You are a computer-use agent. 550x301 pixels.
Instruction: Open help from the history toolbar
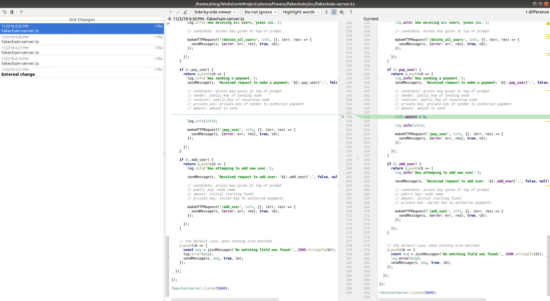click(21, 12)
